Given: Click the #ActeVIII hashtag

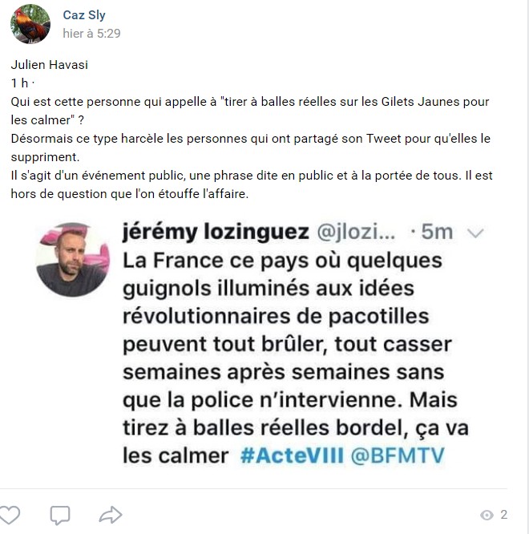Looking at the screenshot, I should pos(292,455).
